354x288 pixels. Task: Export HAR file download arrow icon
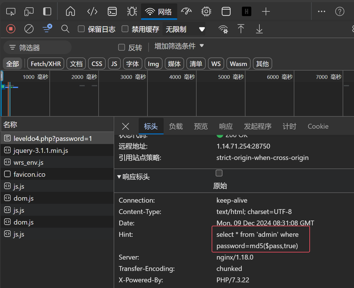pyautogui.click(x=259, y=29)
